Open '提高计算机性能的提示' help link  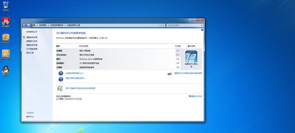click(x=75, y=78)
